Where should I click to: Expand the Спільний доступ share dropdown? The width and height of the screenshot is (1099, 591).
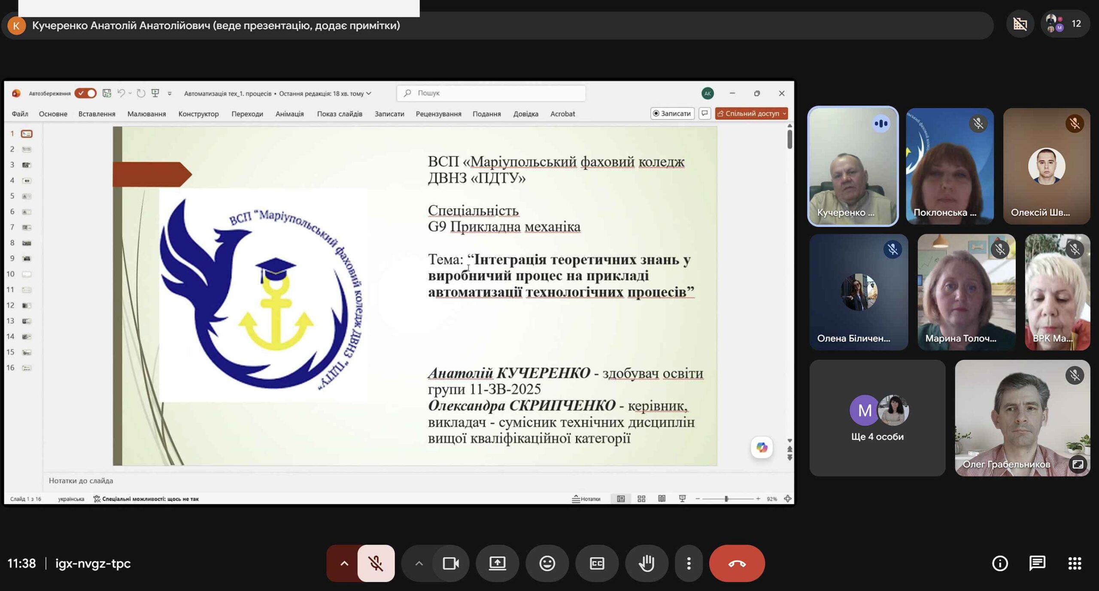784,114
